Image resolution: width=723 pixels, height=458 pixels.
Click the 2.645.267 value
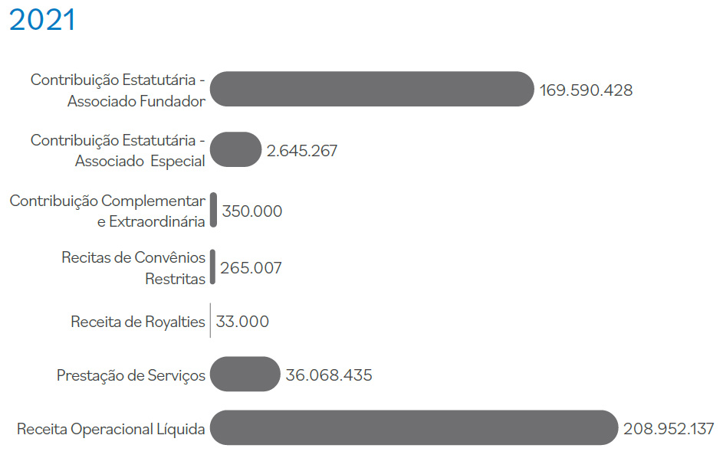point(302,151)
